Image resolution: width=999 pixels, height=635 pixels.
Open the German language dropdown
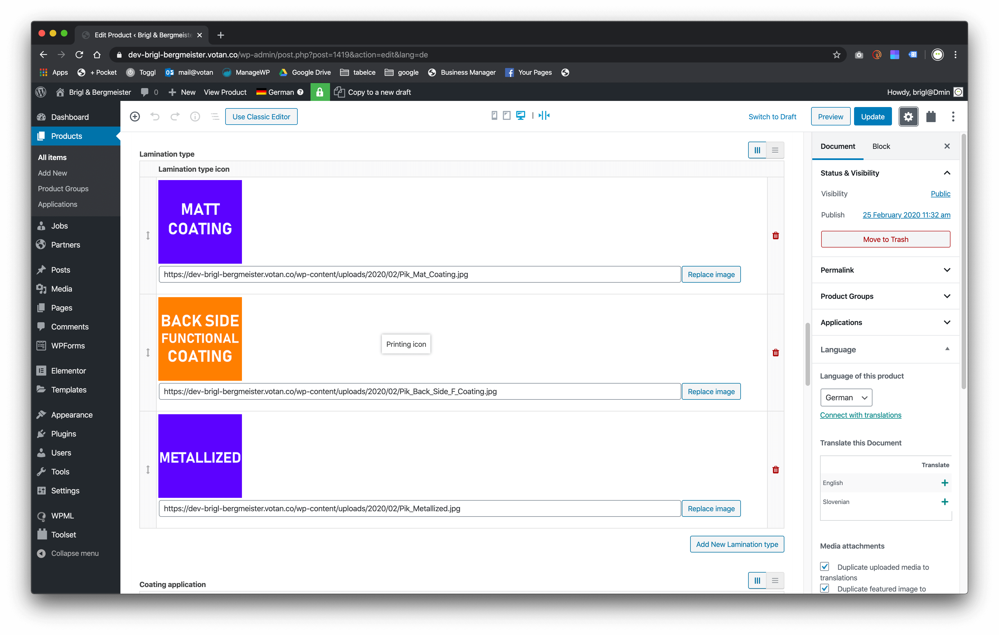(846, 397)
